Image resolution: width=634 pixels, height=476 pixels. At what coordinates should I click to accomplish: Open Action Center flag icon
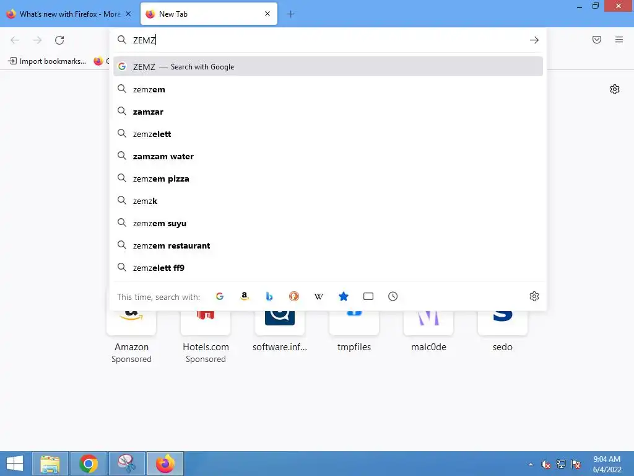[x=576, y=464]
